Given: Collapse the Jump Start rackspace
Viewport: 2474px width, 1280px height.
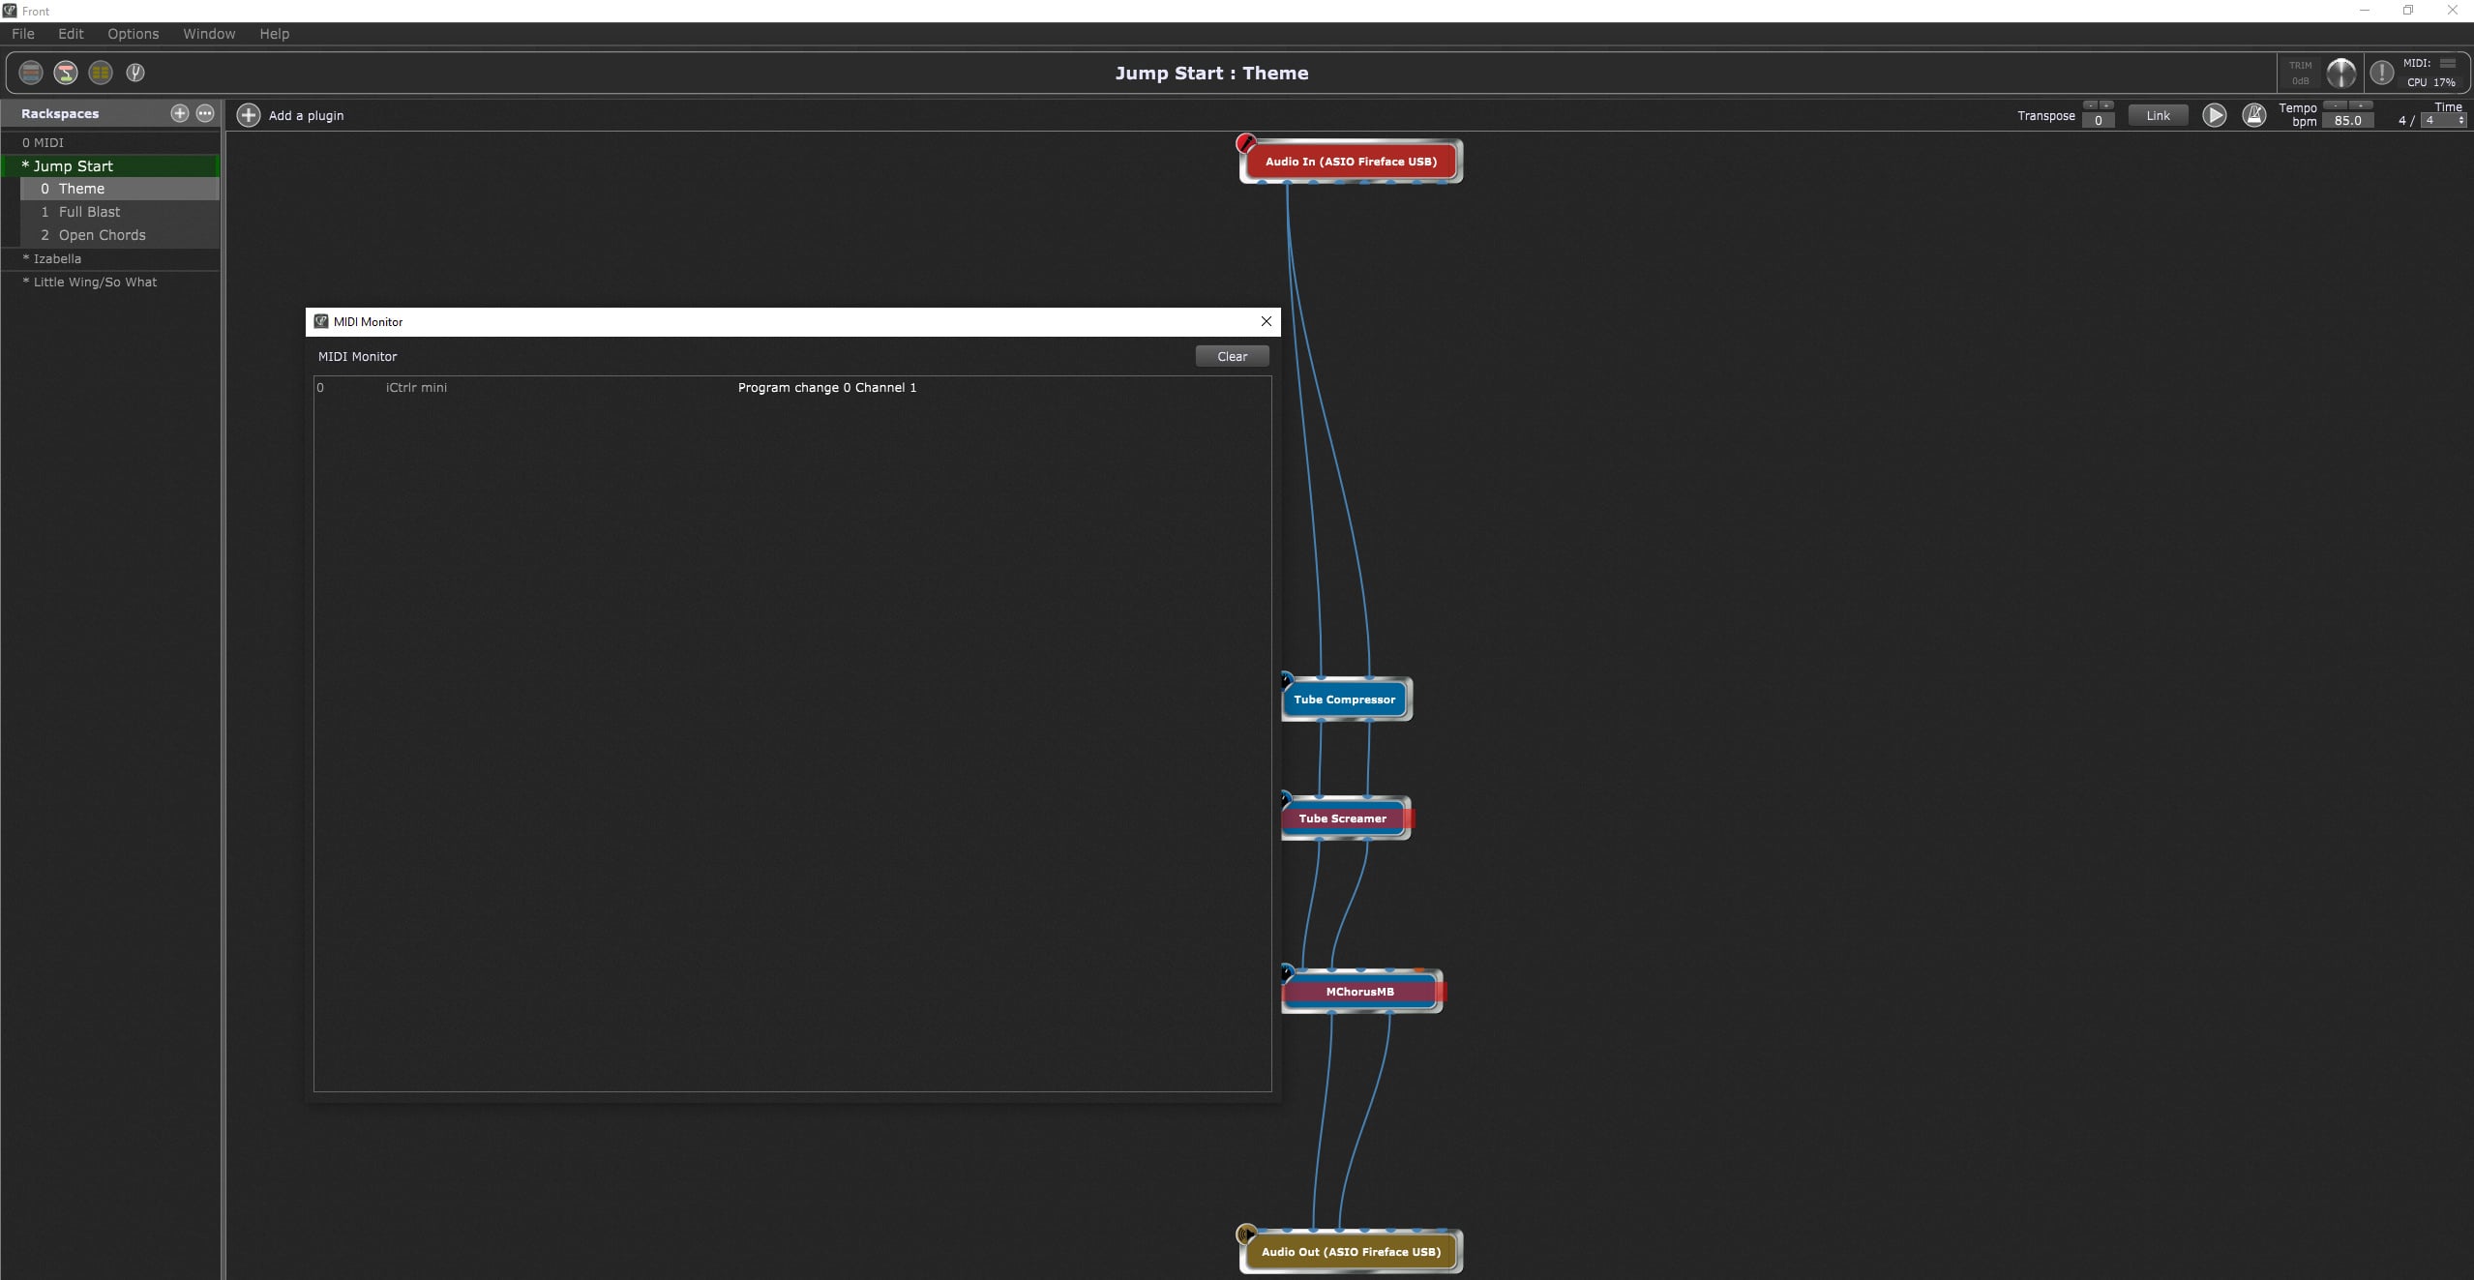Looking at the screenshot, I should pyautogui.click(x=26, y=165).
